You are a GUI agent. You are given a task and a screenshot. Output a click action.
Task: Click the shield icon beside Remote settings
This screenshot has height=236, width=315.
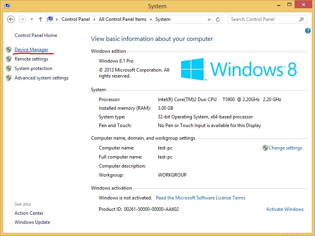9,59
